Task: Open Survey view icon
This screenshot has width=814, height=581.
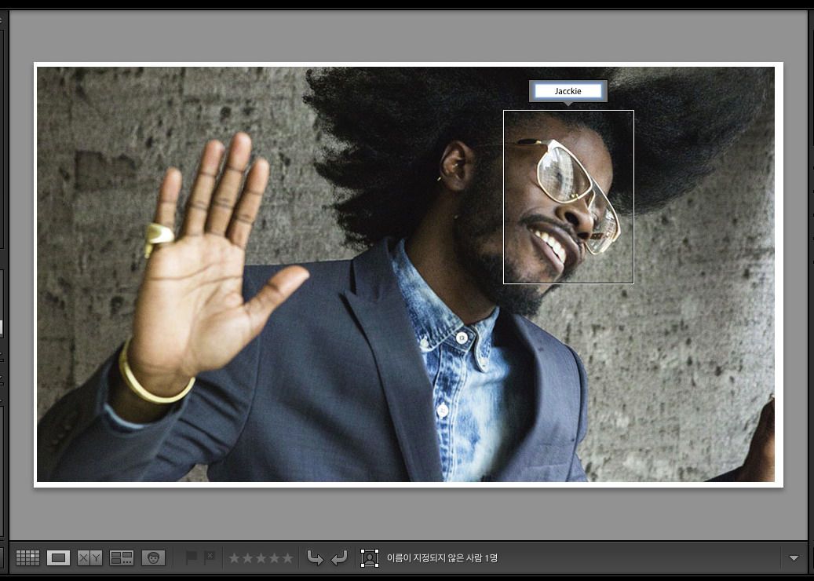Action: coord(122,558)
